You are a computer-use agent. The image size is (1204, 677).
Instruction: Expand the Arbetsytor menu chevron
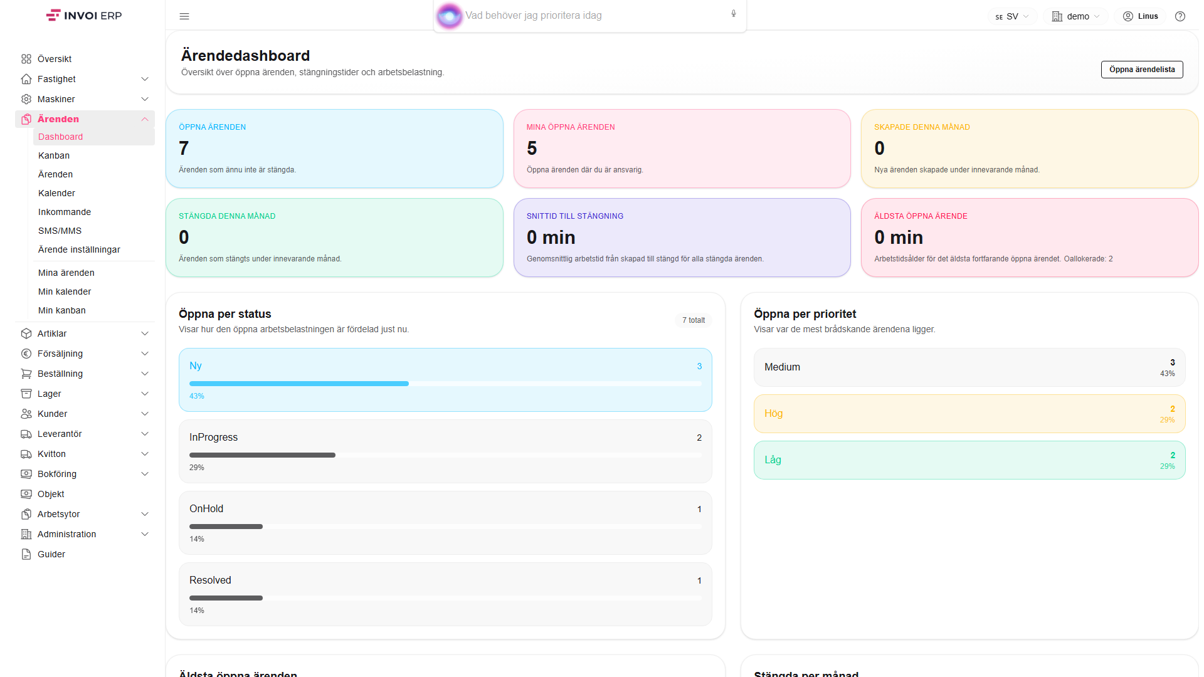click(x=145, y=514)
